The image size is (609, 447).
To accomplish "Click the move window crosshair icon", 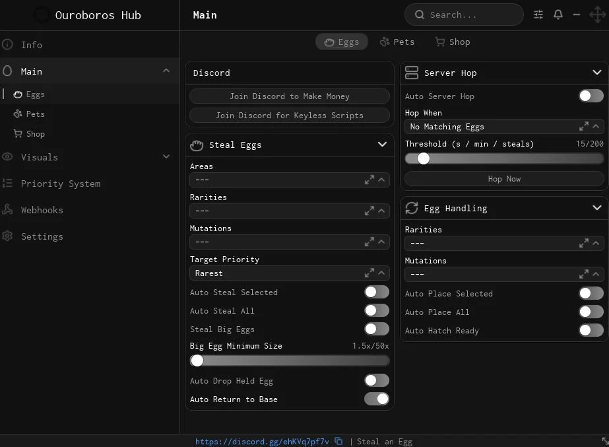I will (597, 15).
